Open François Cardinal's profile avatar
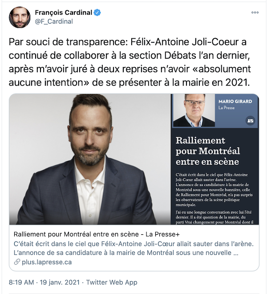 (x=20, y=17)
